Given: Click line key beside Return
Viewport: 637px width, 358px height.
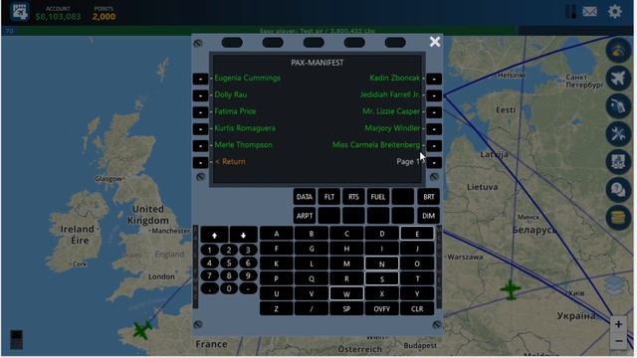Looking at the screenshot, I should point(200,162).
